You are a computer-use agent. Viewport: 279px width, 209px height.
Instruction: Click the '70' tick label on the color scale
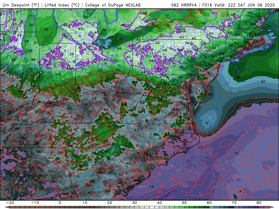coord(234,203)
